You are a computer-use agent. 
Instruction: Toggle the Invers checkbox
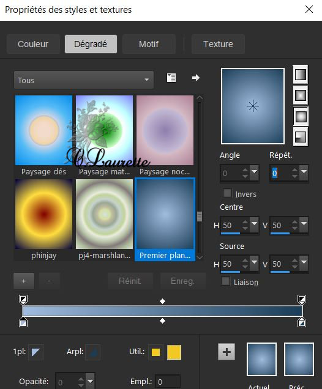tap(227, 193)
